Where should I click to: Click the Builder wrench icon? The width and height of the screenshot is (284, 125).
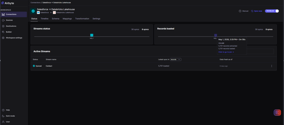pyautogui.click(x=3, y=32)
